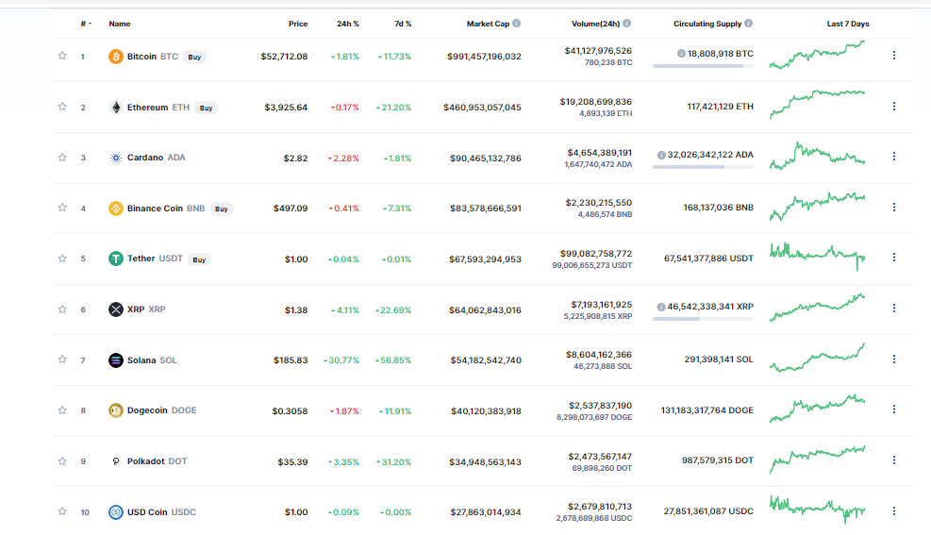Click info icon beside XRP circulating supply
Screen dimensions: 931x535
point(661,307)
